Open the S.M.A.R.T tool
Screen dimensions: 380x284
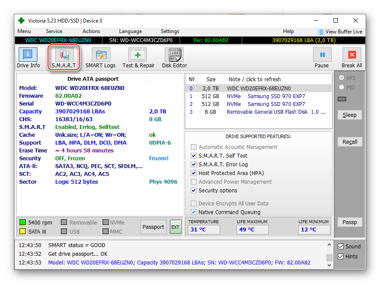(x=63, y=58)
